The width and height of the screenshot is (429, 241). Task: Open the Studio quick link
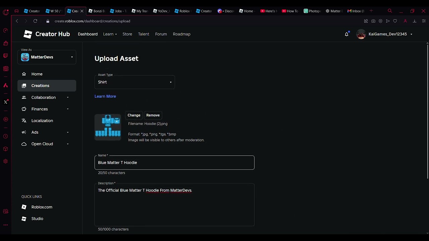pyautogui.click(x=33, y=219)
